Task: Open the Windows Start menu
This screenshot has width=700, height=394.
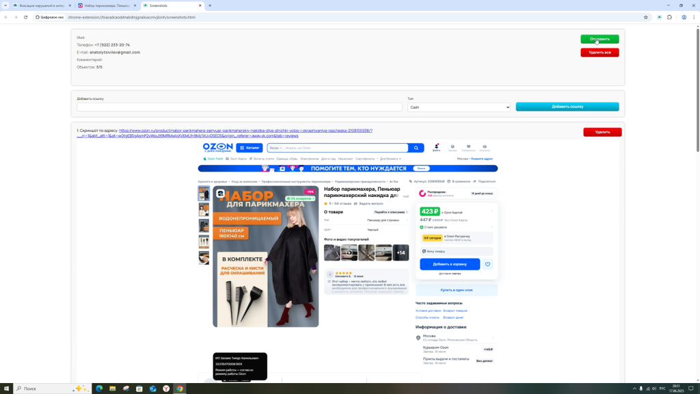Action: [6, 389]
